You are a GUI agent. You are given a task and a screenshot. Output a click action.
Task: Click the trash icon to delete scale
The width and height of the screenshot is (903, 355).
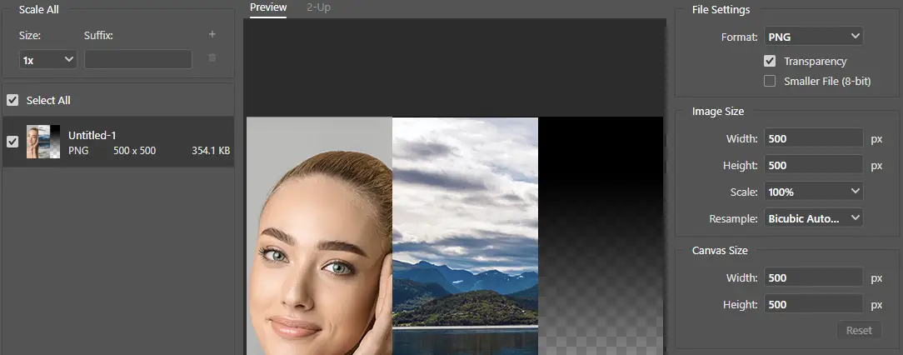point(212,58)
